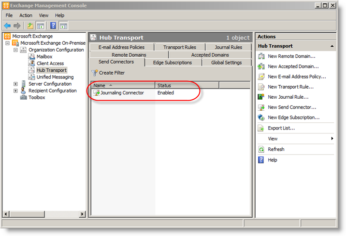The image size is (346, 236).
Task: Switch to the Global Settings tab
Action: coord(227,63)
